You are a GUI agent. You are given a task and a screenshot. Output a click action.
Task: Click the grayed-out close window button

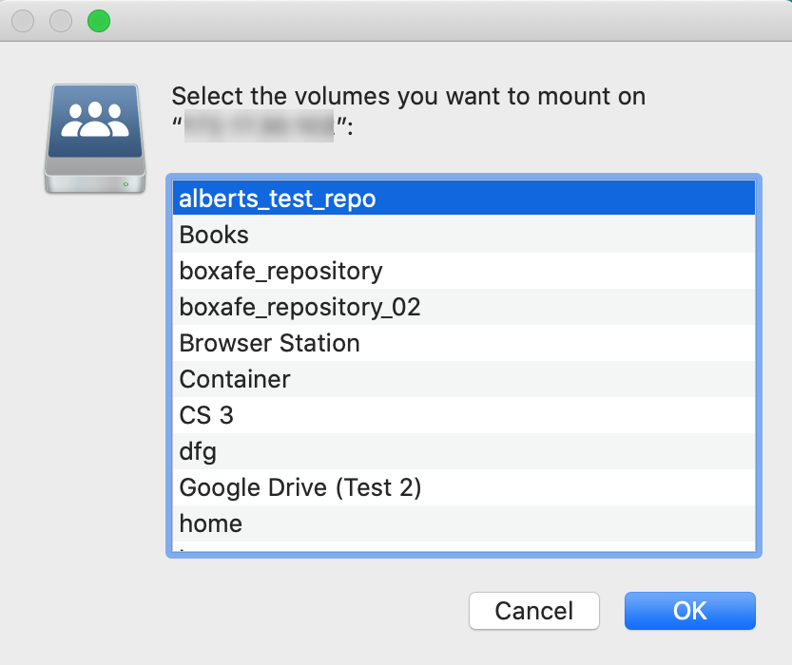23,20
